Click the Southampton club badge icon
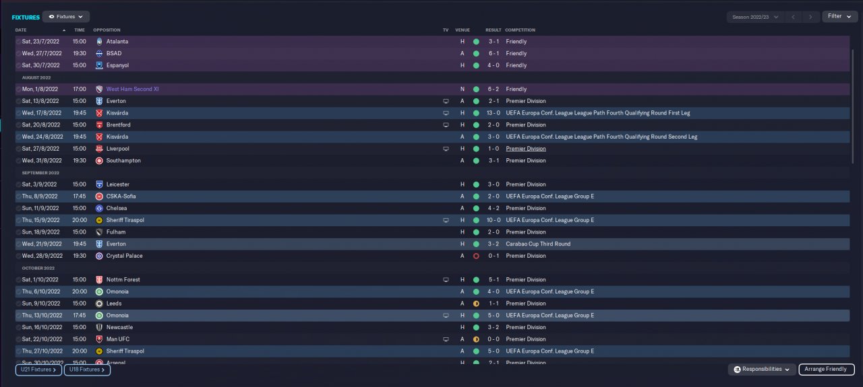This screenshot has width=863, height=387. tap(99, 161)
